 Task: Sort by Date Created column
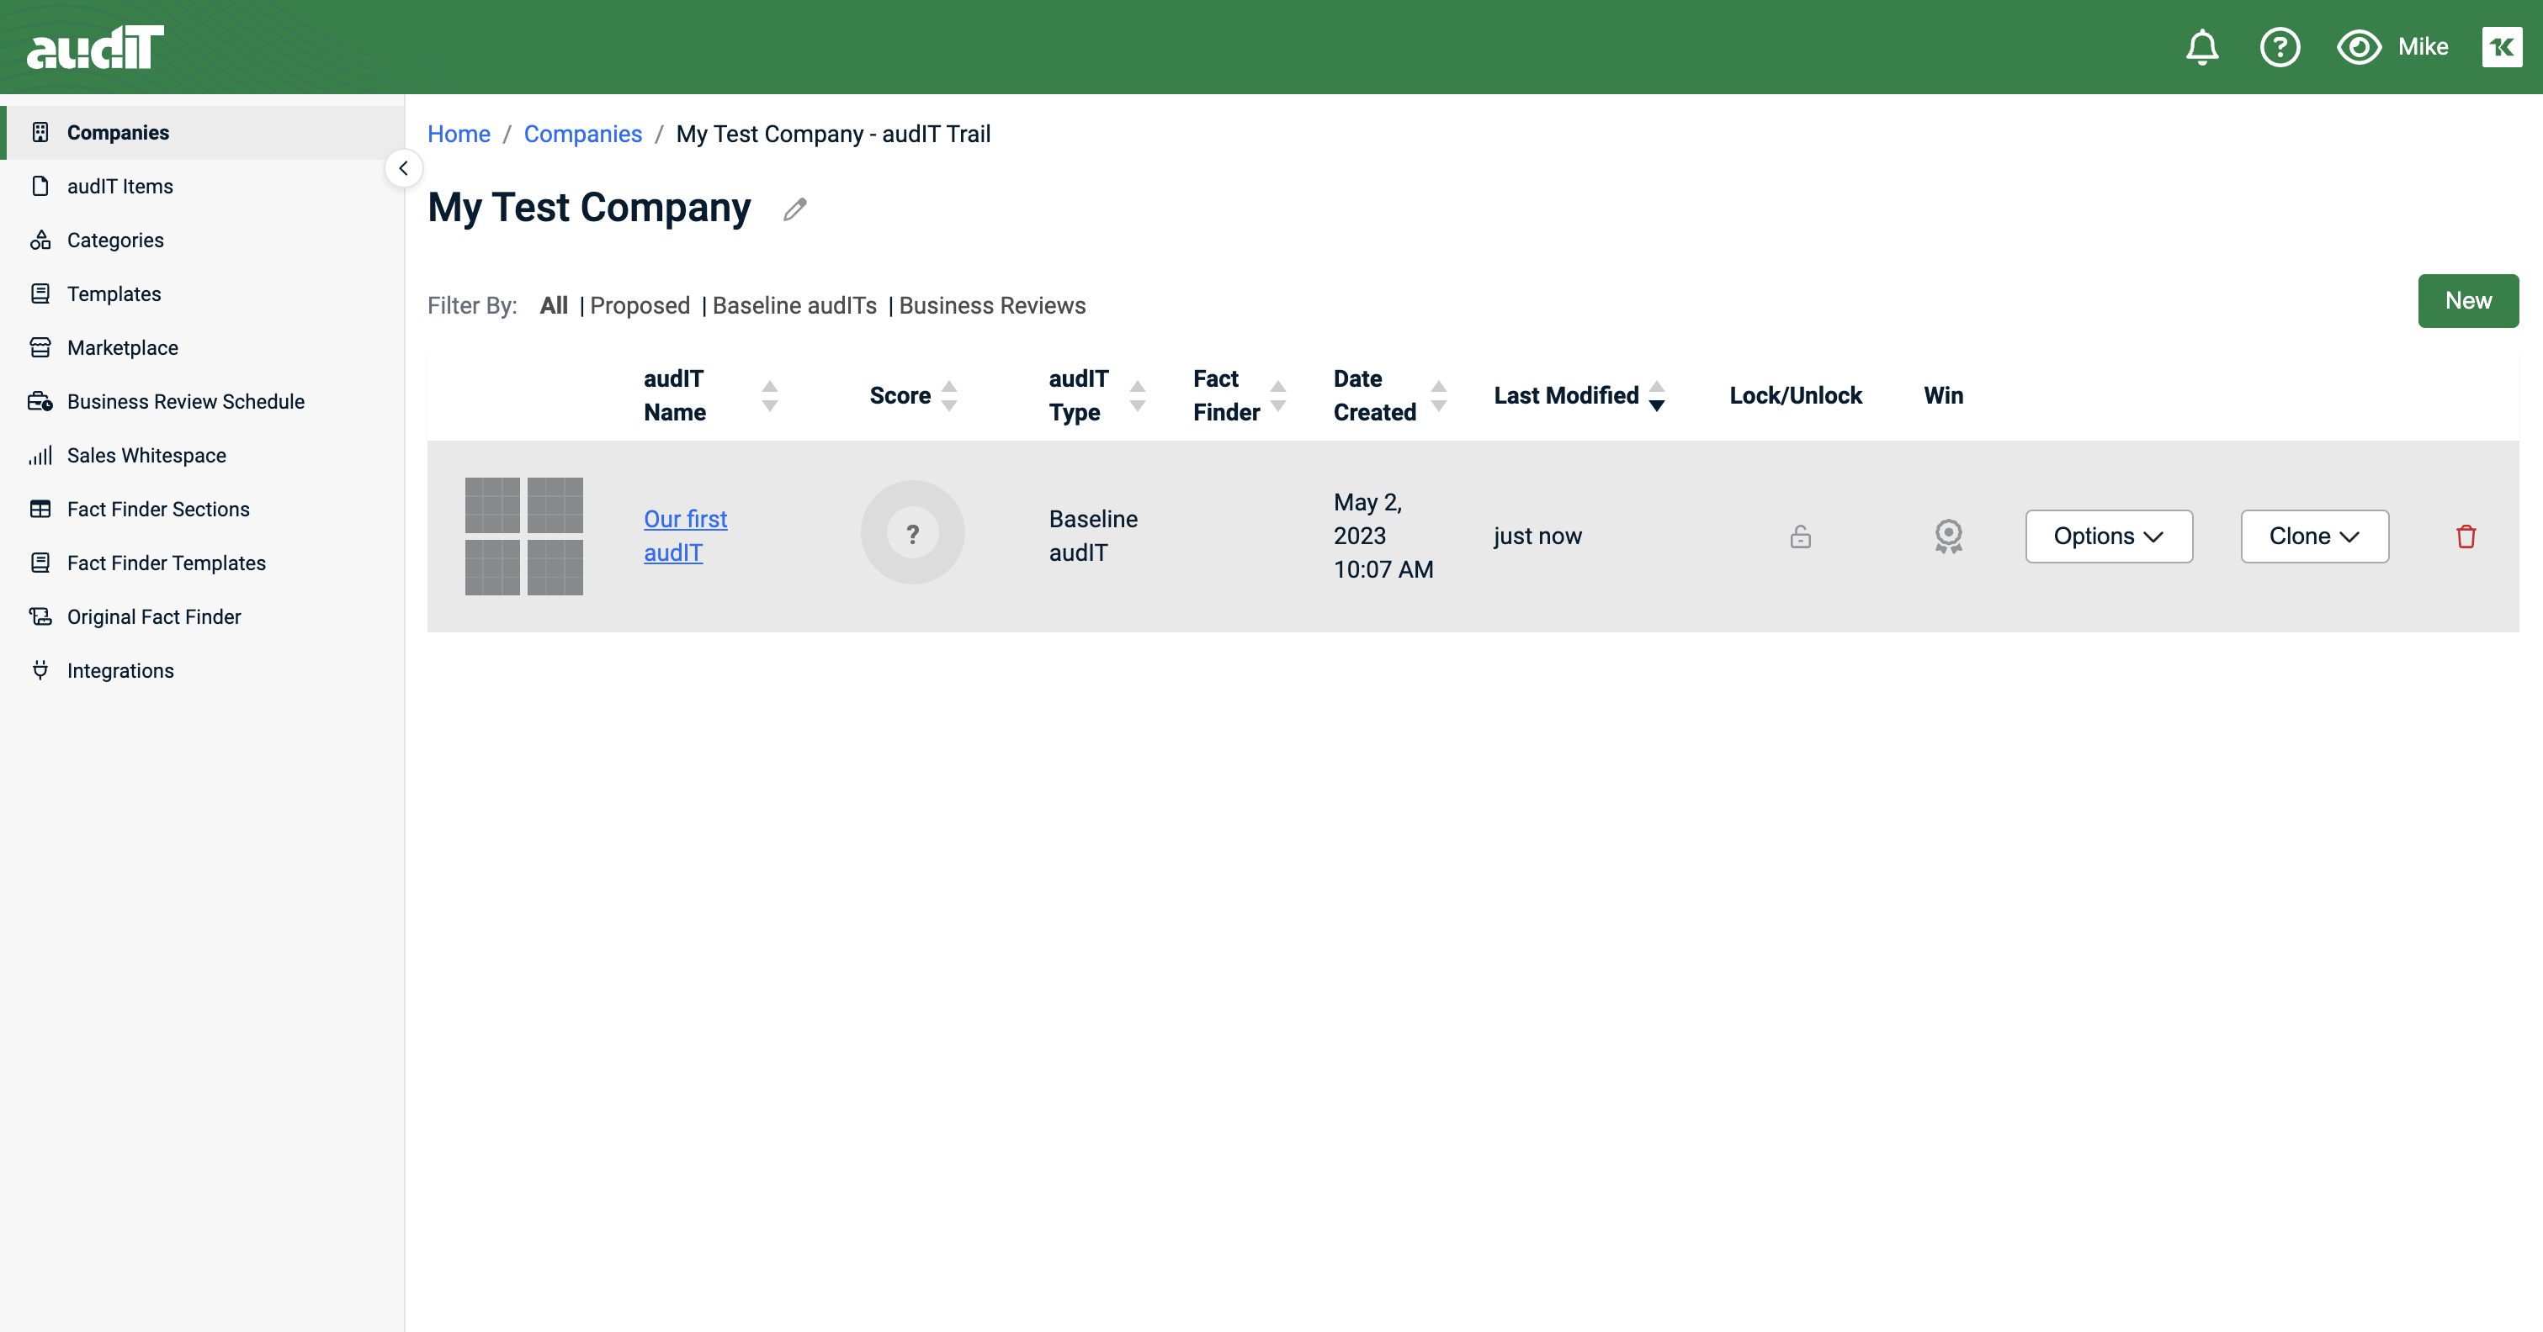[1438, 396]
